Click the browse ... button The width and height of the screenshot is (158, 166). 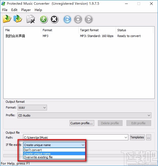point(149,137)
